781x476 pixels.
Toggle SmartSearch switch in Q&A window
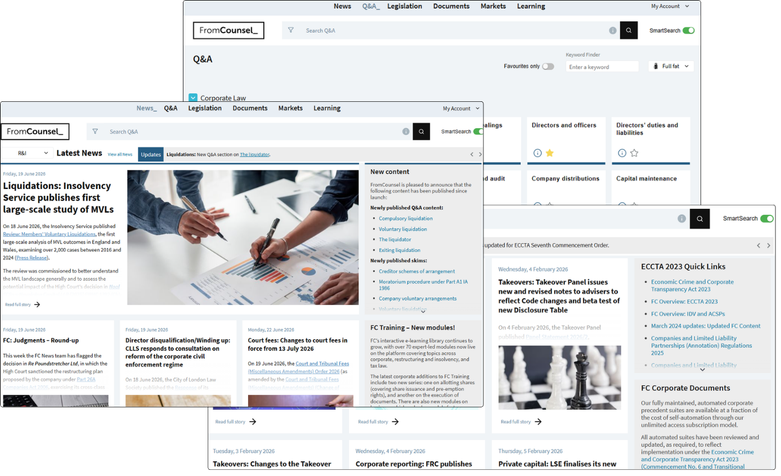689,30
